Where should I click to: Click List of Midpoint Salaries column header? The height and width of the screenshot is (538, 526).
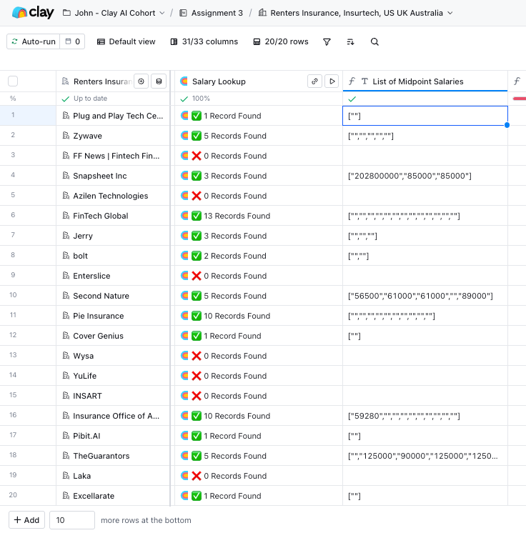[425, 81]
